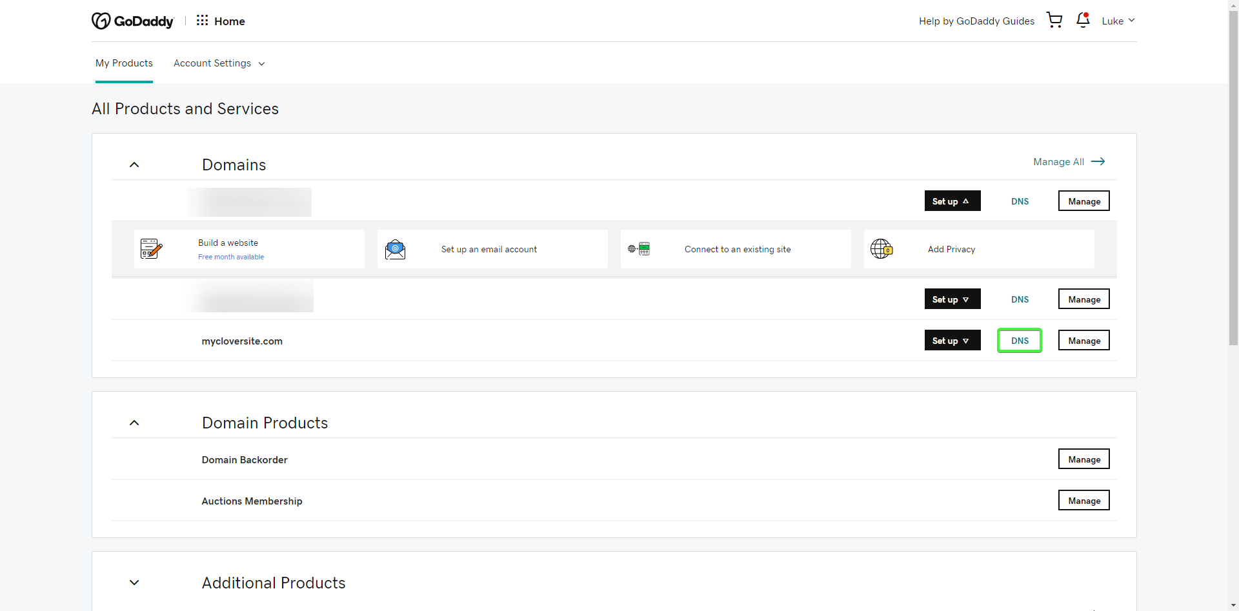
Task: Click the Add Privacy globe icon
Action: tap(881, 248)
